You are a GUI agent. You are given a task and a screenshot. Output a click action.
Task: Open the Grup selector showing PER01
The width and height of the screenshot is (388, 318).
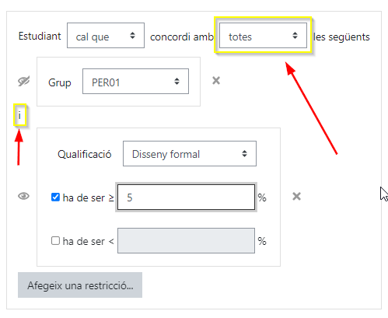click(135, 82)
